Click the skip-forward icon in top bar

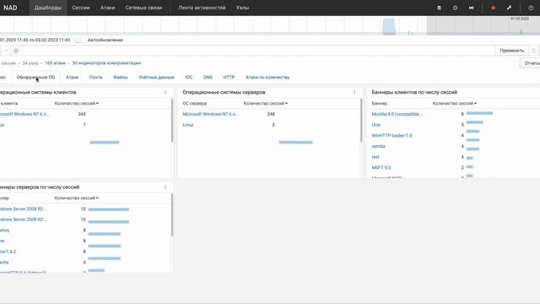coord(471,8)
